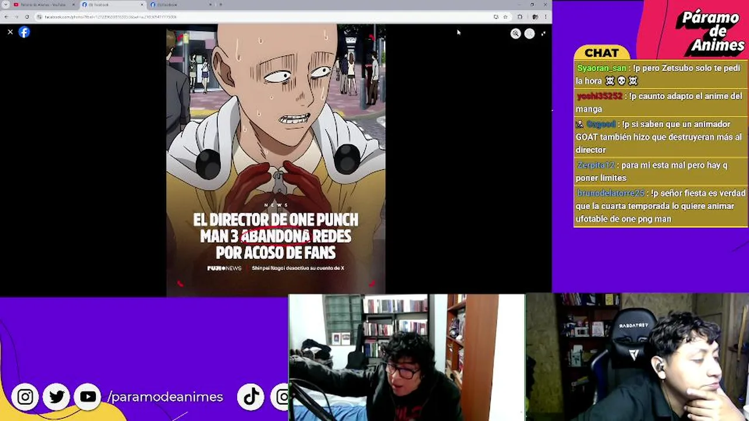The image size is (749, 421).
Task: Close the YouTube tab
Action: [x=73, y=5]
